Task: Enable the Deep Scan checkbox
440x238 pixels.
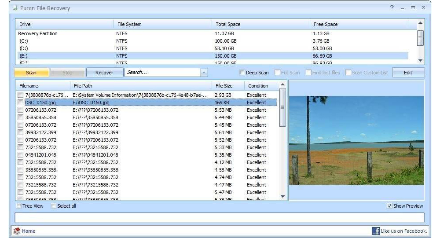Action: point(242,73)
